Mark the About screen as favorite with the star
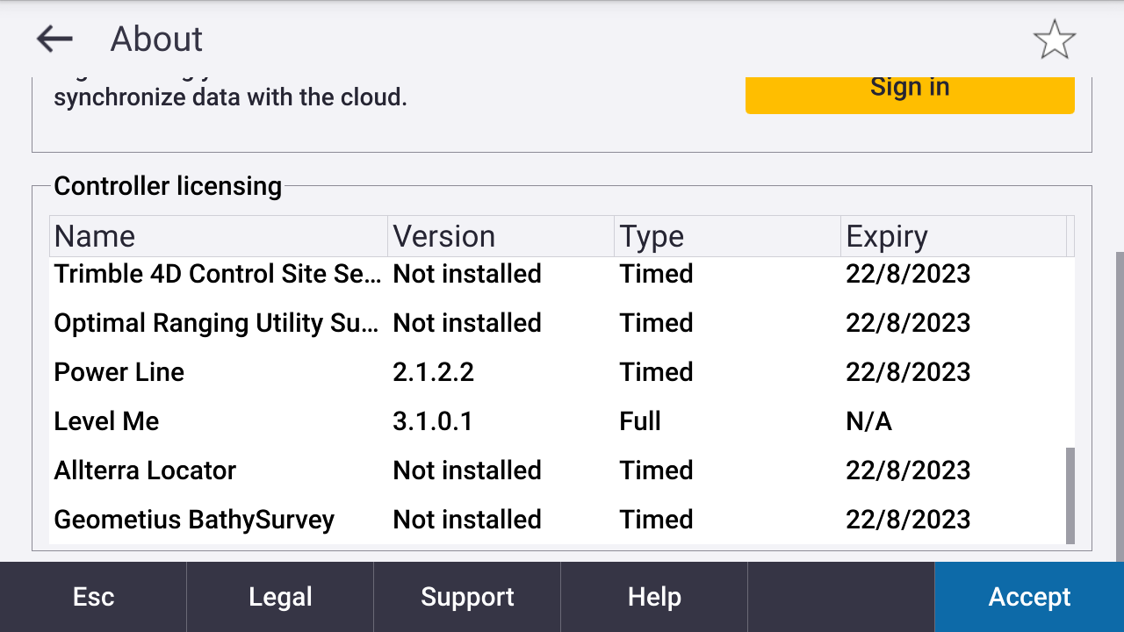 point(1054,39)
